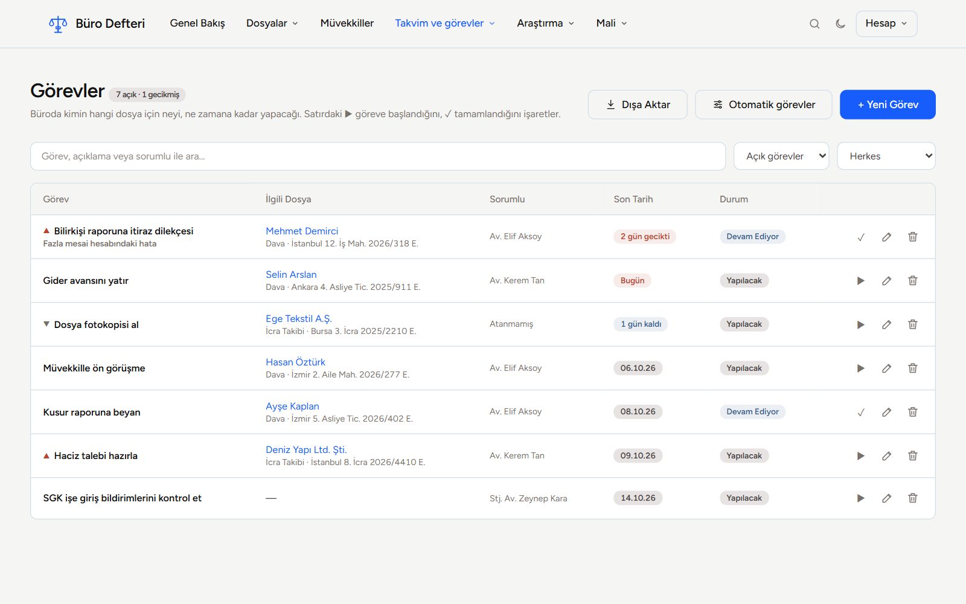Expand the Hesap account menu
Screen dimensions: 966x604
click(886, 24)
